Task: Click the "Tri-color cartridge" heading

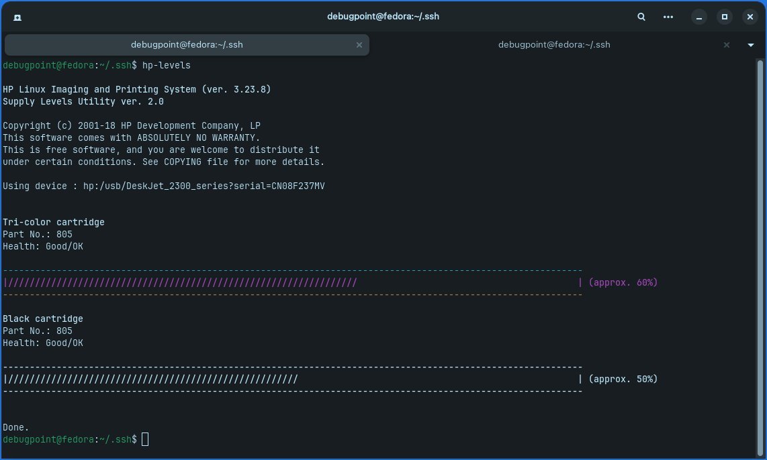Action: (53, 222)
